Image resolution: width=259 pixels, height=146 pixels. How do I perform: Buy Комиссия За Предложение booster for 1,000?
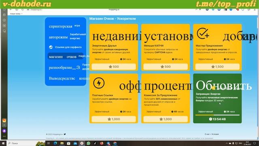166,119
